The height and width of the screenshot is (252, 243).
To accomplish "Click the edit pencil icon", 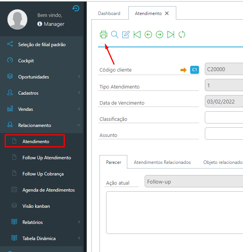I will (126, 35).
